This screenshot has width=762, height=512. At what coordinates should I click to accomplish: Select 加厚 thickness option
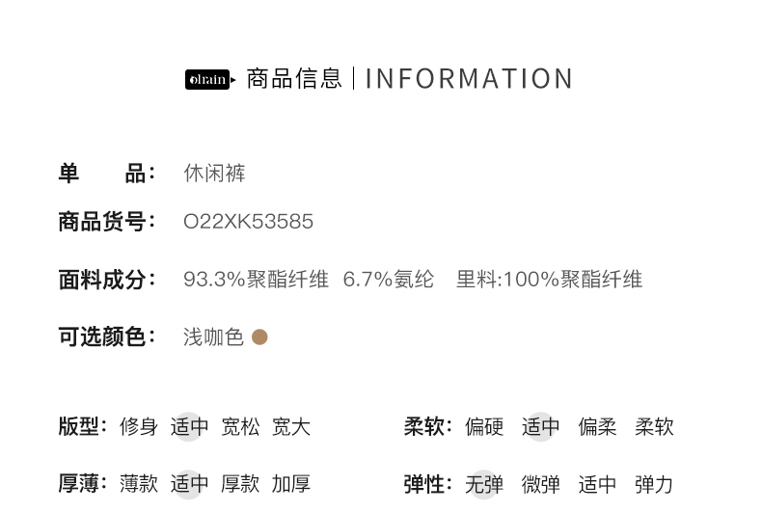291,483
